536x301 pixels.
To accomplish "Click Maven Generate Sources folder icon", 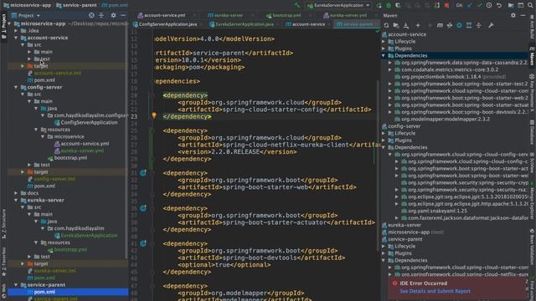I will (x=396, y=25).
